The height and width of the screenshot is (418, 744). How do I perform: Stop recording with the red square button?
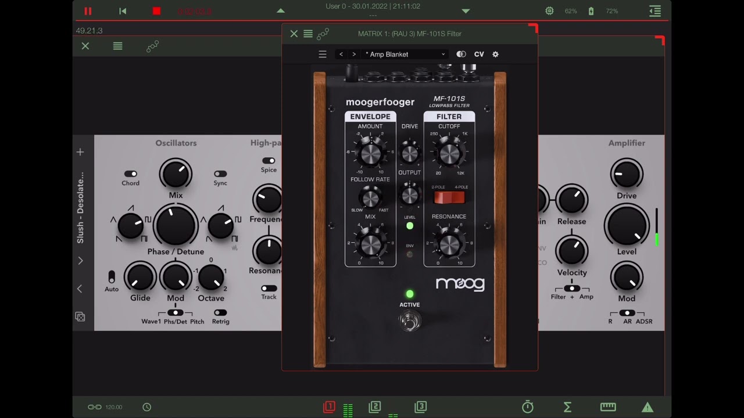click(156, 11)
